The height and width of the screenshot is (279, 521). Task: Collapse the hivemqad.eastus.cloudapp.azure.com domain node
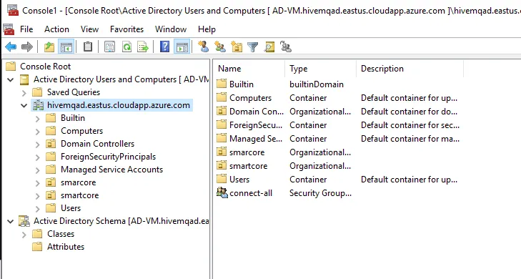(x=24, y=106)
